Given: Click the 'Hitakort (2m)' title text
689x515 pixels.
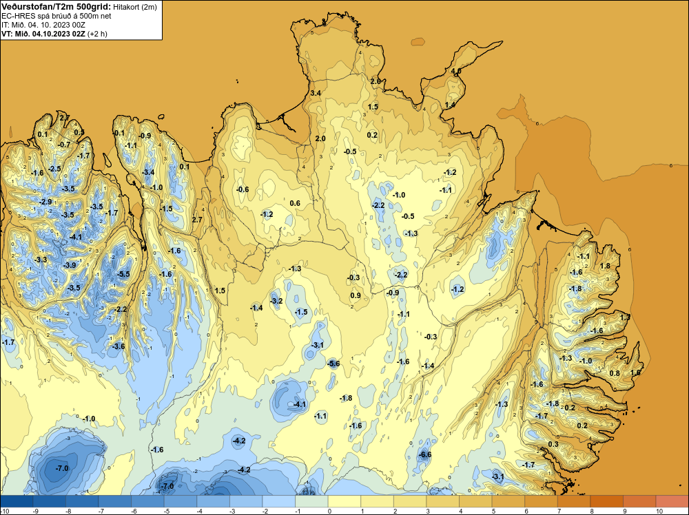Looking at the screenshot, I should point(135,7).
